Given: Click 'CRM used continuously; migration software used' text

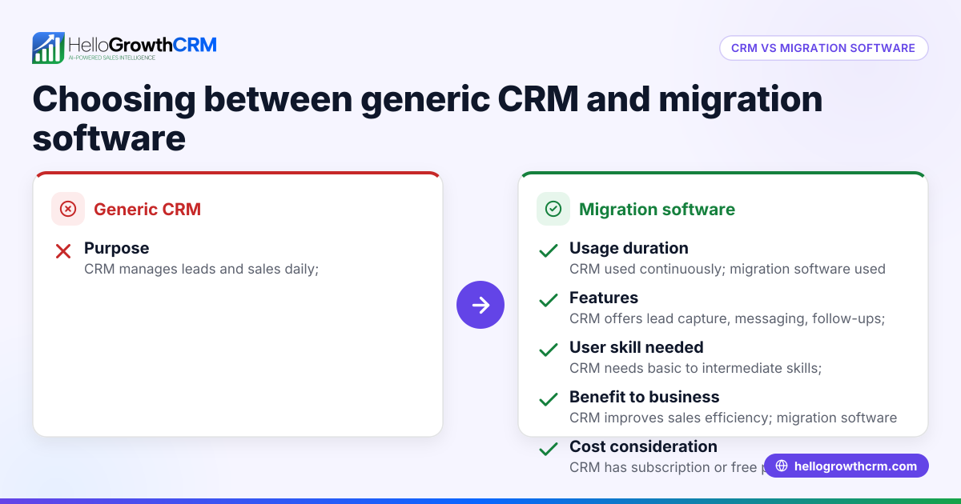Looking at the screenshot, I should point(727,269).
